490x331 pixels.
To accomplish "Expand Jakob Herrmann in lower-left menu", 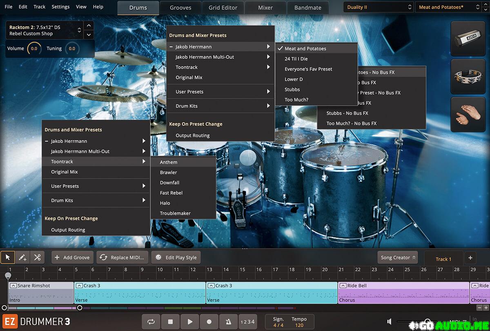I will (96, 141).
